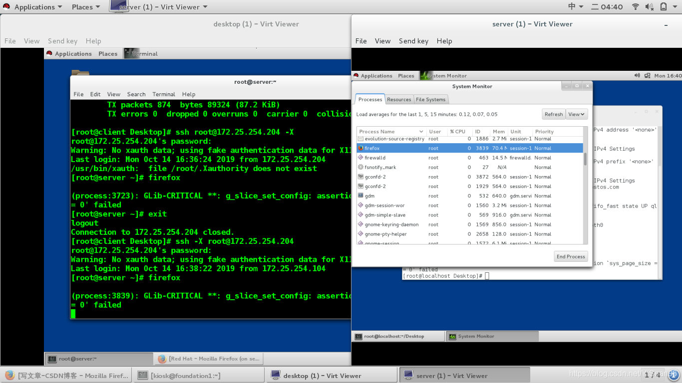Click System Monitor indicator in server guest top panel
This screenshot has width=682, height=383.
point(444,76)
